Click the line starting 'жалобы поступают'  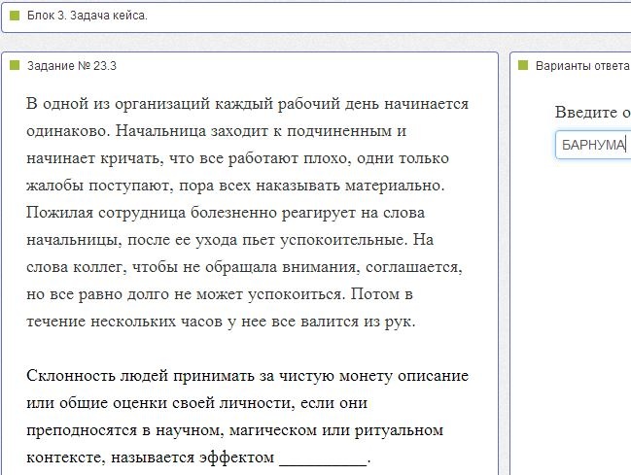(x=235, y=186)
